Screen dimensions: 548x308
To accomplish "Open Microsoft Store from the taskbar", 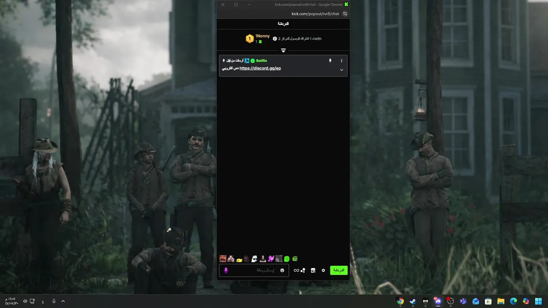I will coord(488,301).
